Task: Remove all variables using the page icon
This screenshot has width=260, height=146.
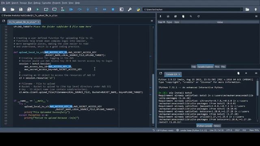Action: pyautogui.click(x=183, y=16)
